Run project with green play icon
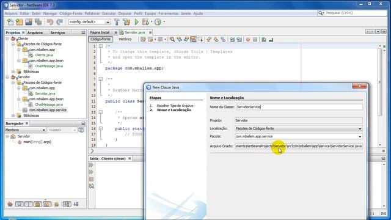The image size is (391, 220). 136,22
